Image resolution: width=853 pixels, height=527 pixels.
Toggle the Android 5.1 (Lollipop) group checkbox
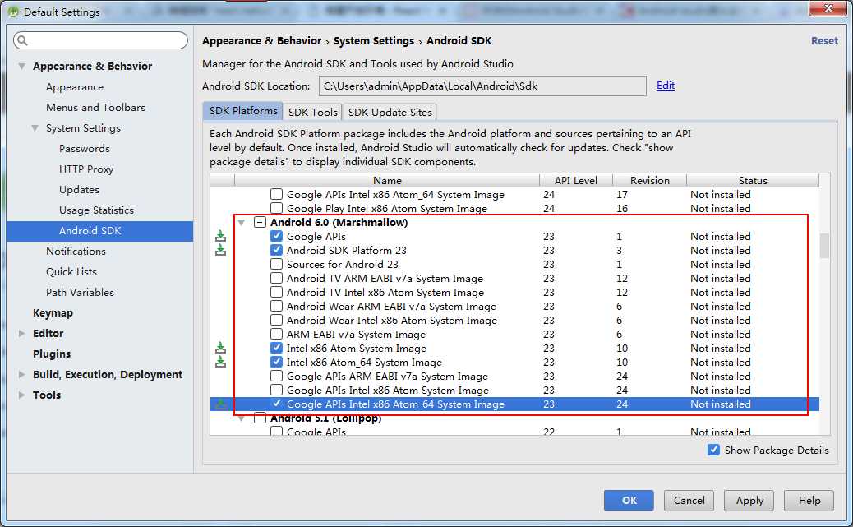pos(260,418)
